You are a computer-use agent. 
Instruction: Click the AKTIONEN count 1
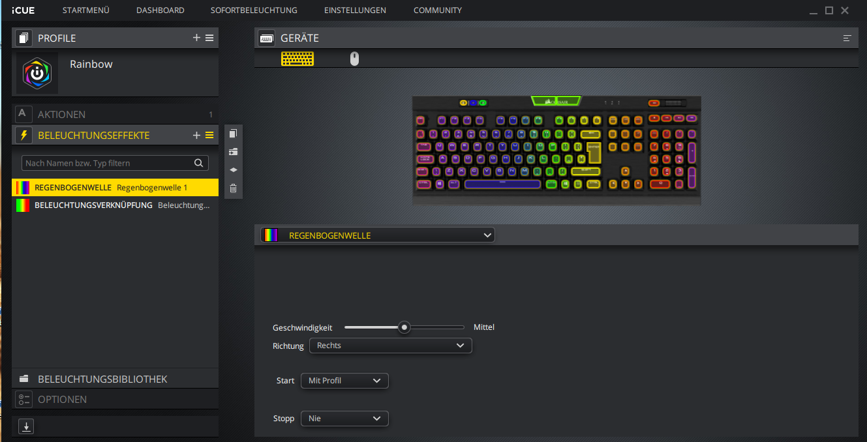211,115
